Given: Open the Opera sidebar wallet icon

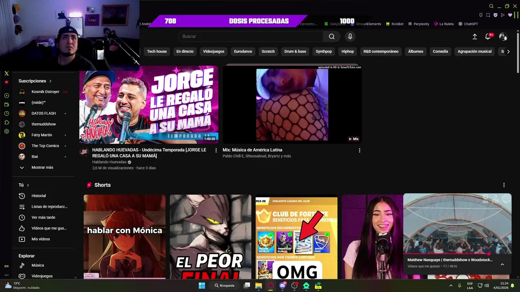Looking at the screenshot, I should [6, 105].
